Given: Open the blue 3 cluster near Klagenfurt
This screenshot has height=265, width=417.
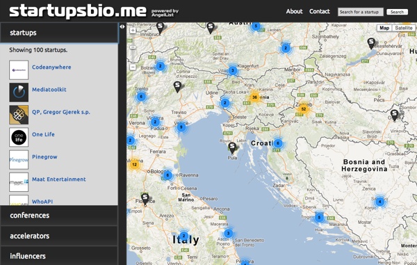Looking at the screenshot, I should 233,70.
